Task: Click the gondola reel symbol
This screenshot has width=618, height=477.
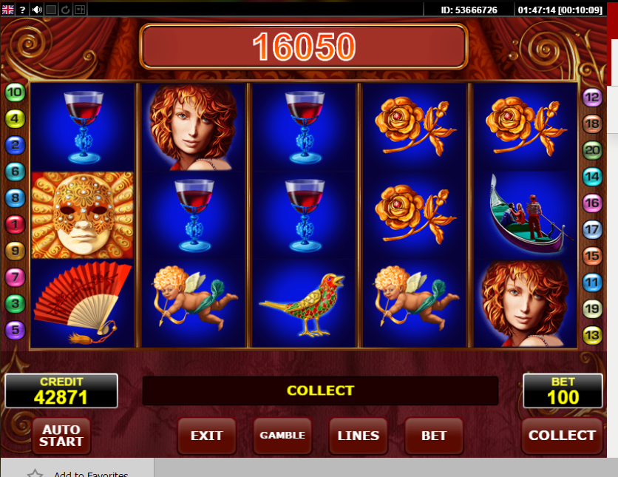Action: pos(526,215)
